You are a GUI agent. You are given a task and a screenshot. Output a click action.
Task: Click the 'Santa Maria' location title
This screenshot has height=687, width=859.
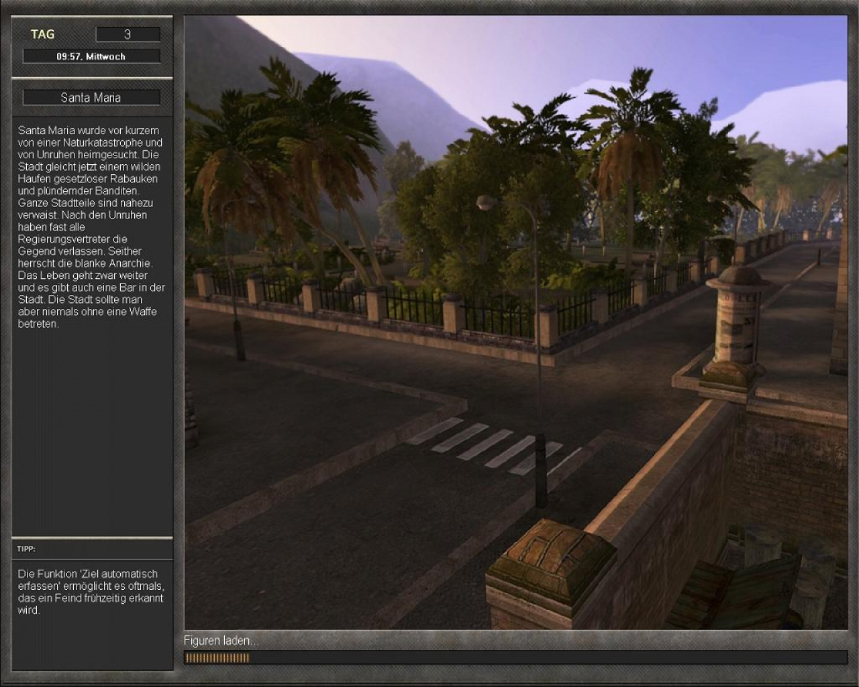pos(91,97)
